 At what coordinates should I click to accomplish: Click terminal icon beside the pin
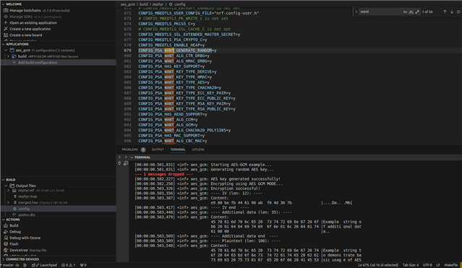[126, 163]
